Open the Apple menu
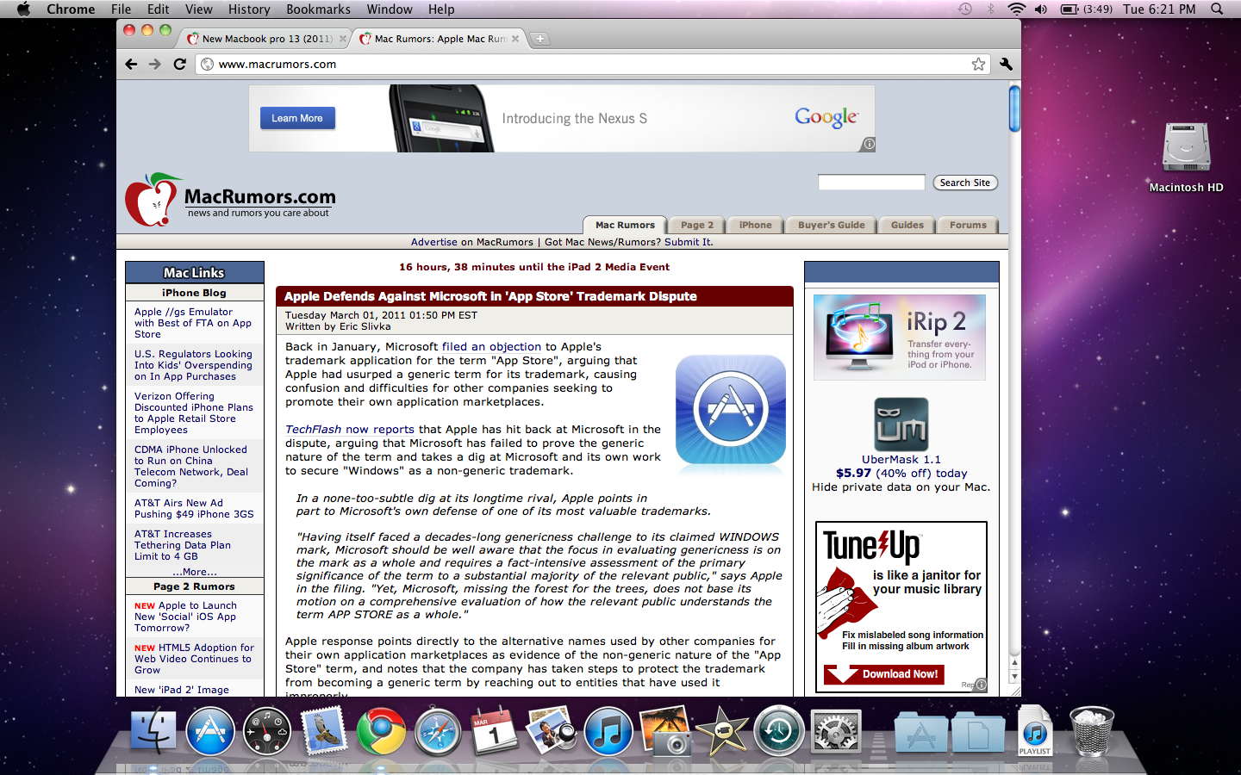 tap(23, 9)
